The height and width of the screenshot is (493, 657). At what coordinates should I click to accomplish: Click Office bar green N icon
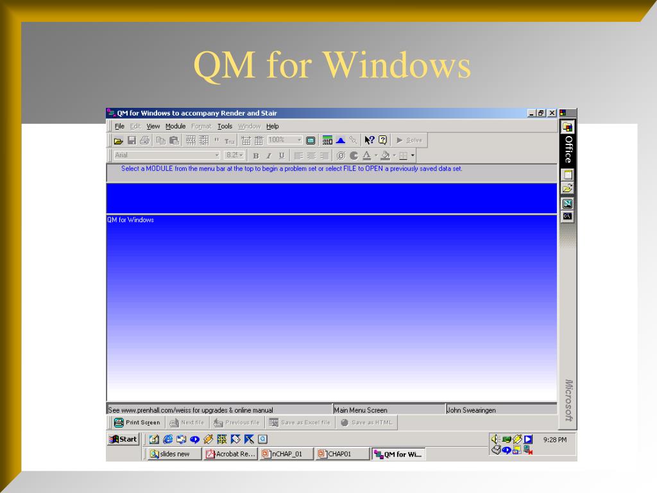(567, 203)
